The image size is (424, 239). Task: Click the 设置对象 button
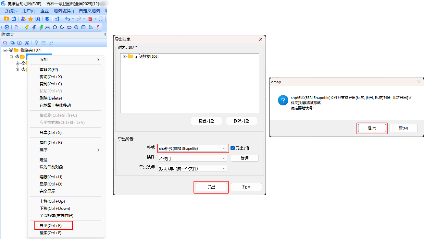point(206,121)
